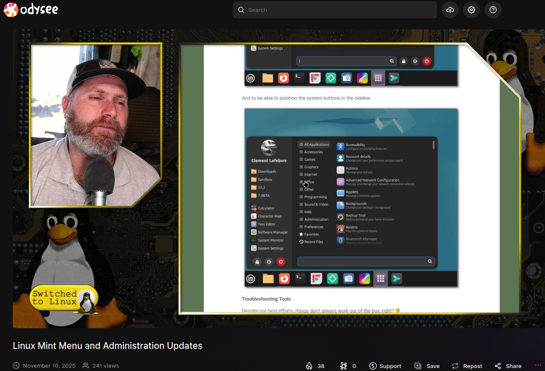Select the Games category in the video
The height and width of the screenshot is (371, 545).
pos(307,160)
